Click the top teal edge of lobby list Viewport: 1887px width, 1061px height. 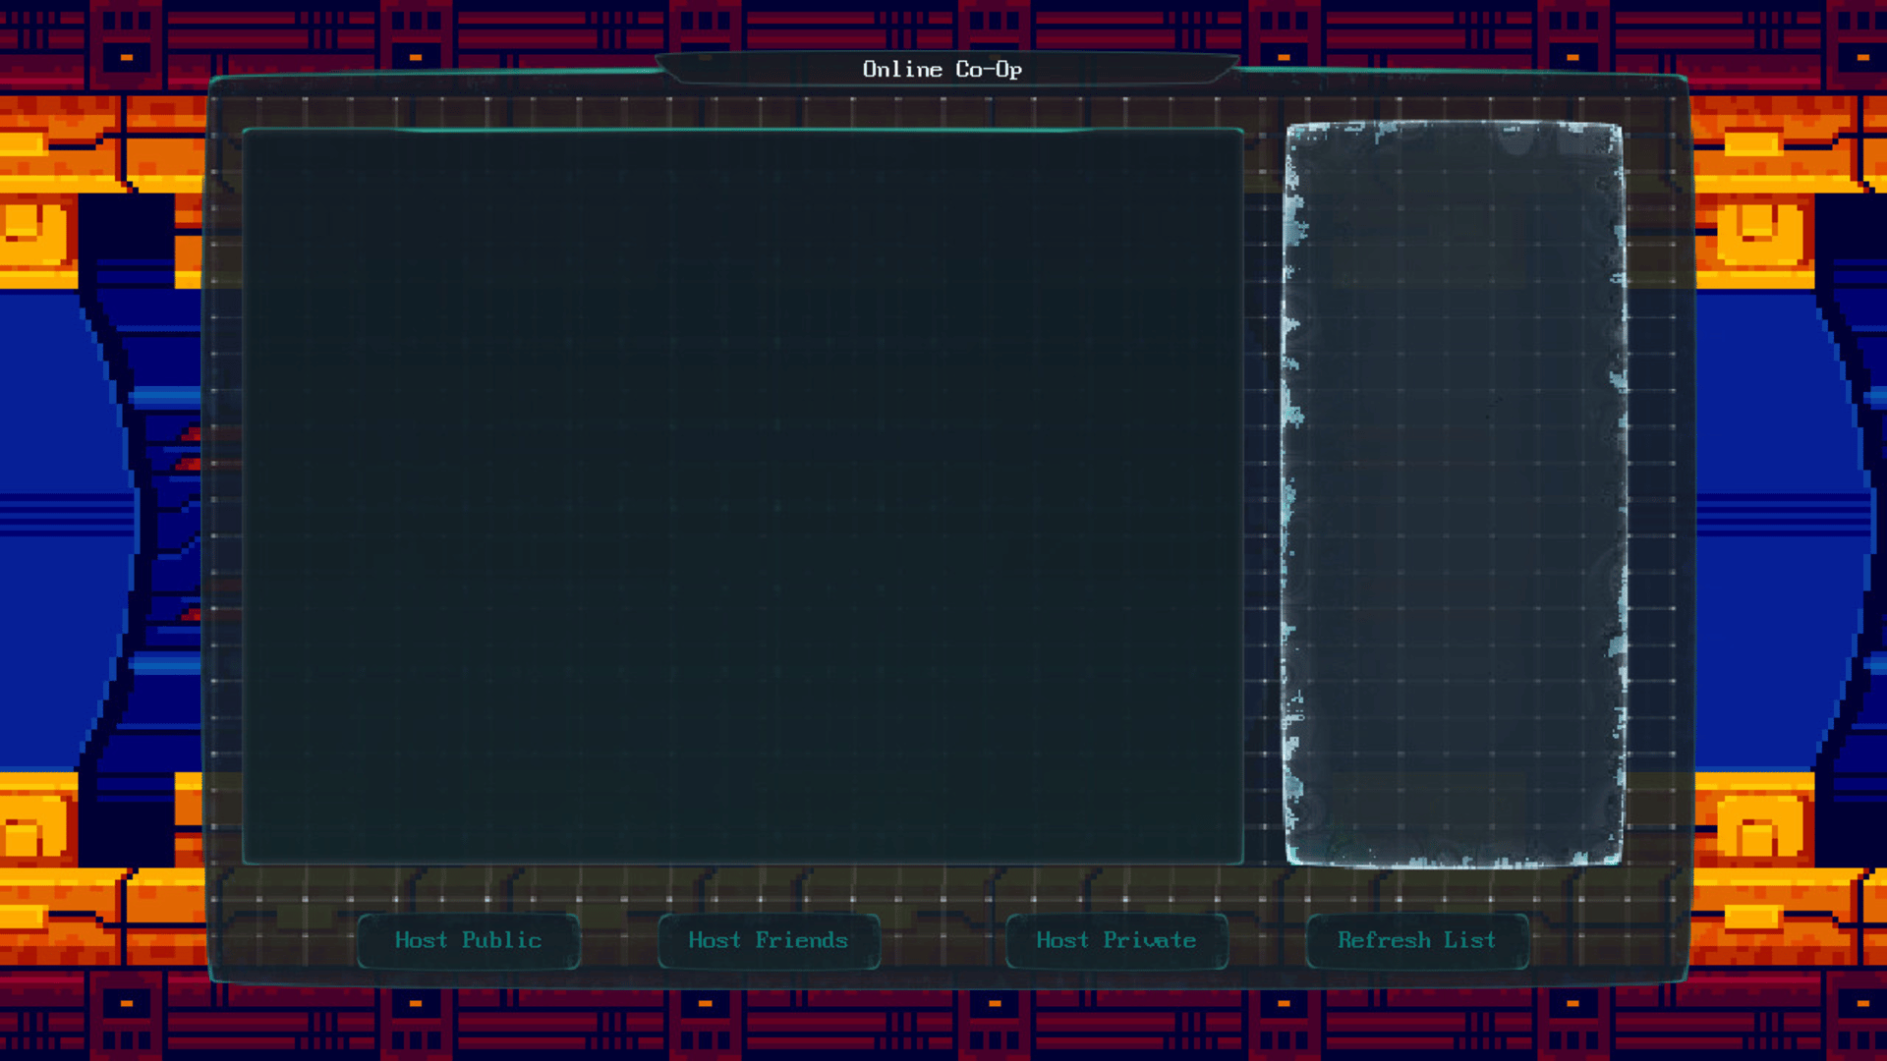[742, 130]
